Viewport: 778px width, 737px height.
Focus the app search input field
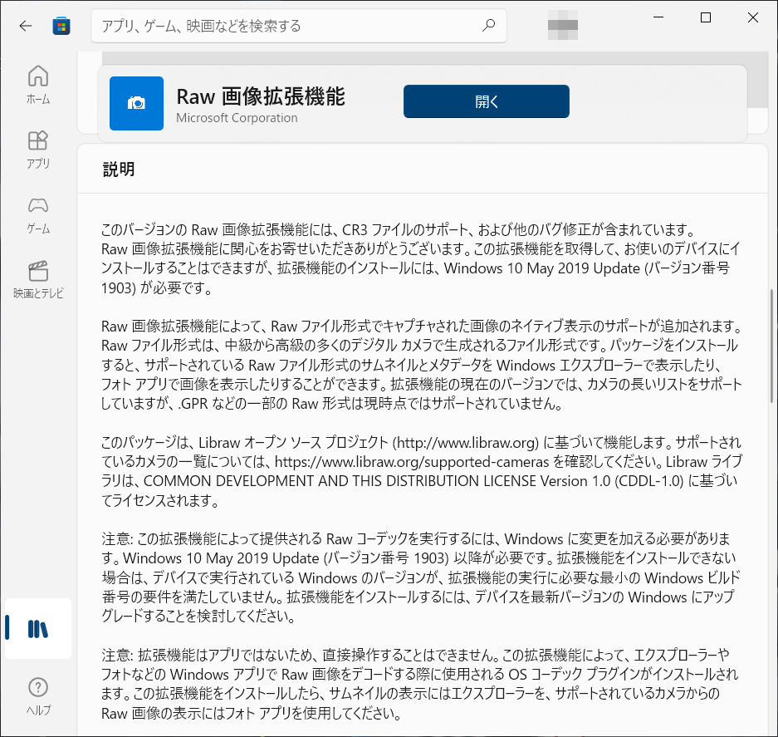[299, 25]
